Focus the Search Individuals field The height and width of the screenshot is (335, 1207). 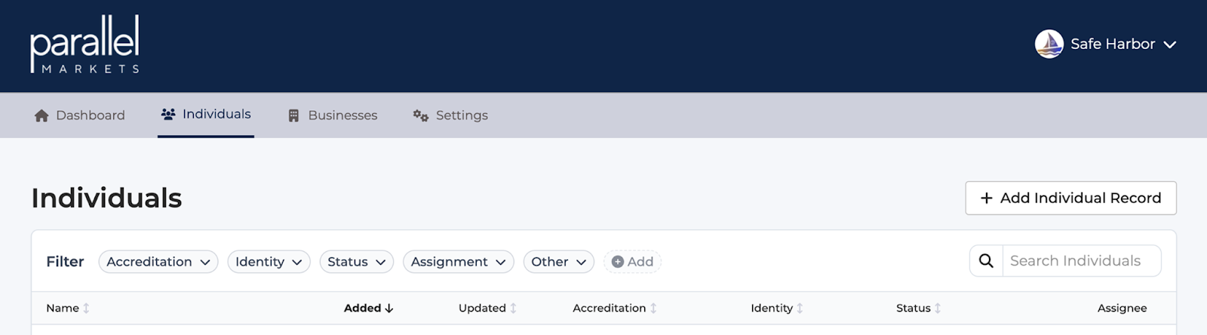(x=1080, y=261)
